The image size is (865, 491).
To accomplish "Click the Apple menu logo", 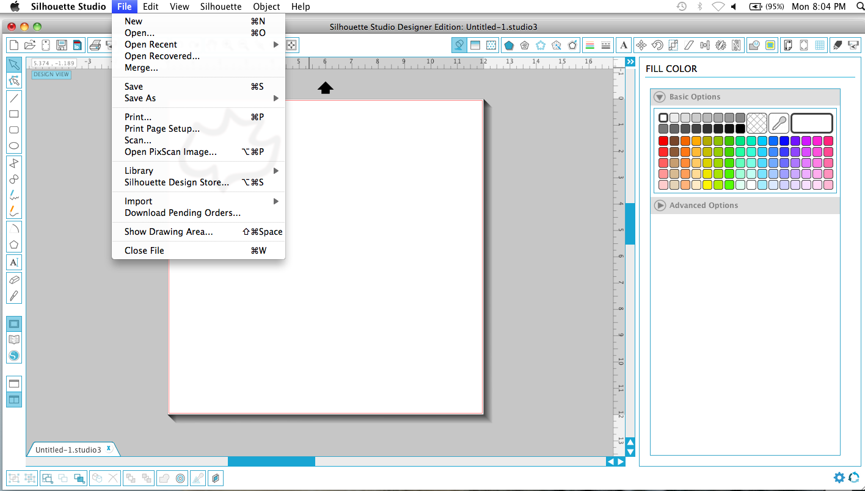I will tap(15, 7).
